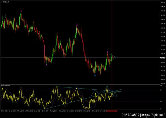
Task: Click the 27 Aug 2015 date label
Action: tap(62, 111)
